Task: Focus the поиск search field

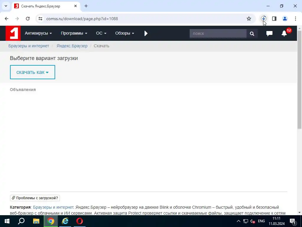Action: tap(218, 34)
